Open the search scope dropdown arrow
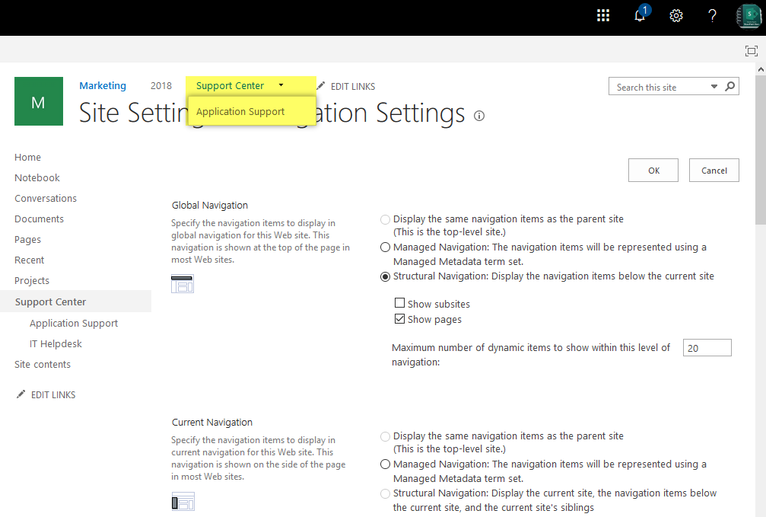Viewport: 766px width, 517px height. 714,86
